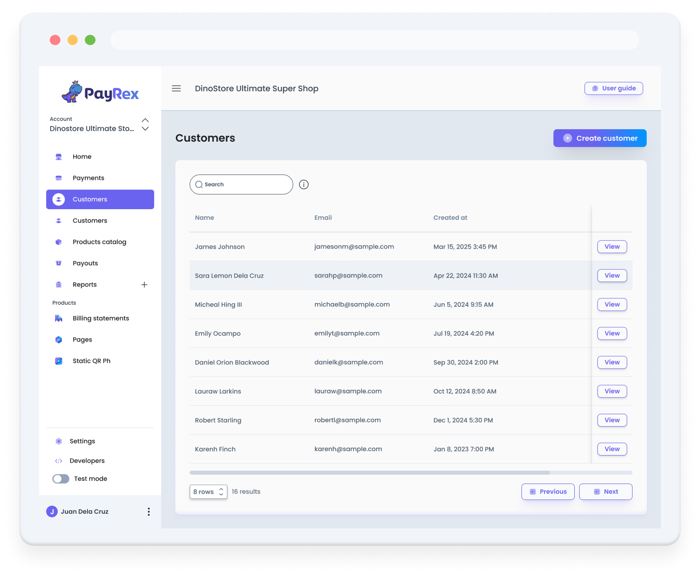Go to Billing statements menu item
Viewport: 700px width, 579px height.
coord(101,318)
